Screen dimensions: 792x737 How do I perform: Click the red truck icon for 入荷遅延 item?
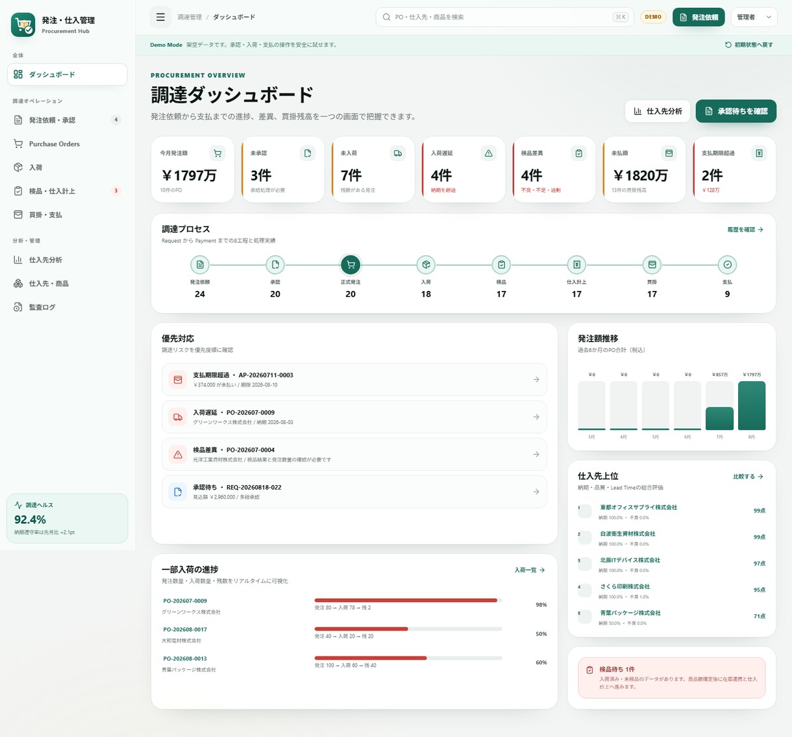click(x=178, y=417)
